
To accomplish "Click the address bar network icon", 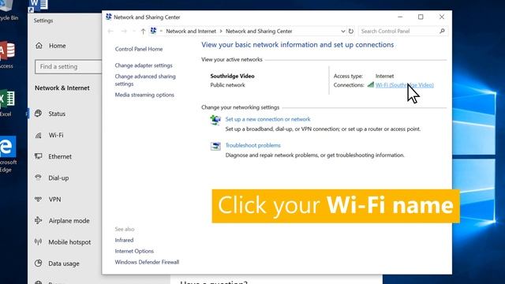I will tap(153, 31).
